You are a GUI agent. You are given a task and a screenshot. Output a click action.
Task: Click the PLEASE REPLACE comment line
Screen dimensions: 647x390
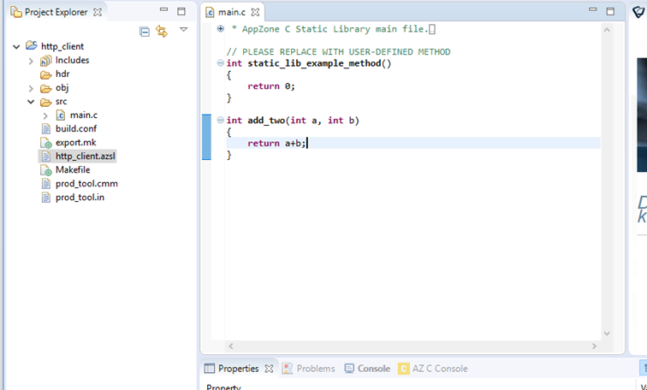point(338,52)
